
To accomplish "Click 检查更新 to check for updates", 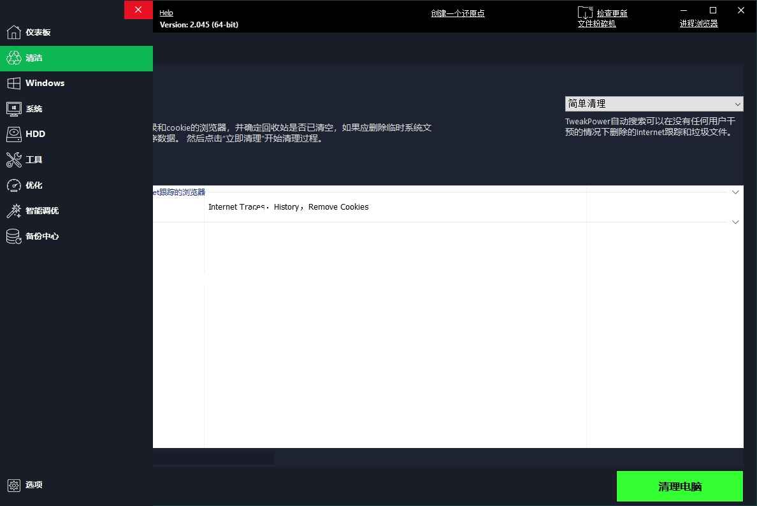I will (611, 12).
